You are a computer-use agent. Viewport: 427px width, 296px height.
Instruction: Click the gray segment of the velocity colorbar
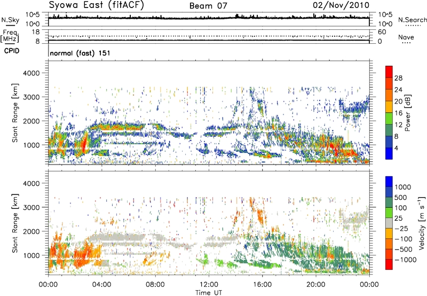pyautogui.click(x=389, y=223)
